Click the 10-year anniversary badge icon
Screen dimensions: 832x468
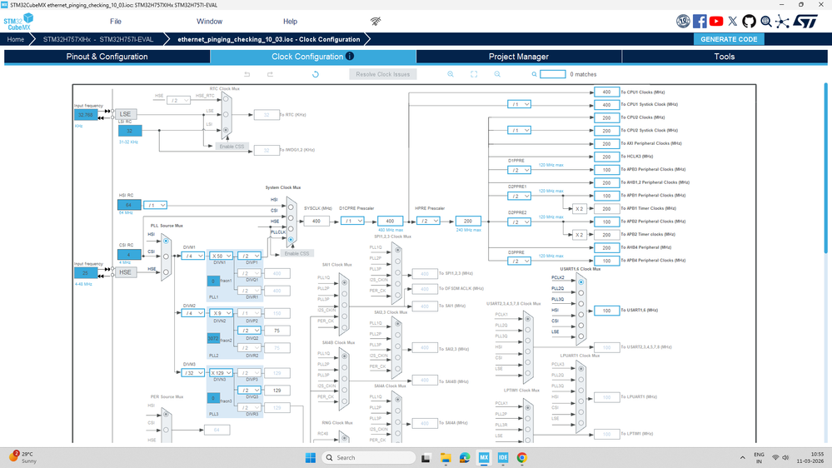tap(683, 21)
